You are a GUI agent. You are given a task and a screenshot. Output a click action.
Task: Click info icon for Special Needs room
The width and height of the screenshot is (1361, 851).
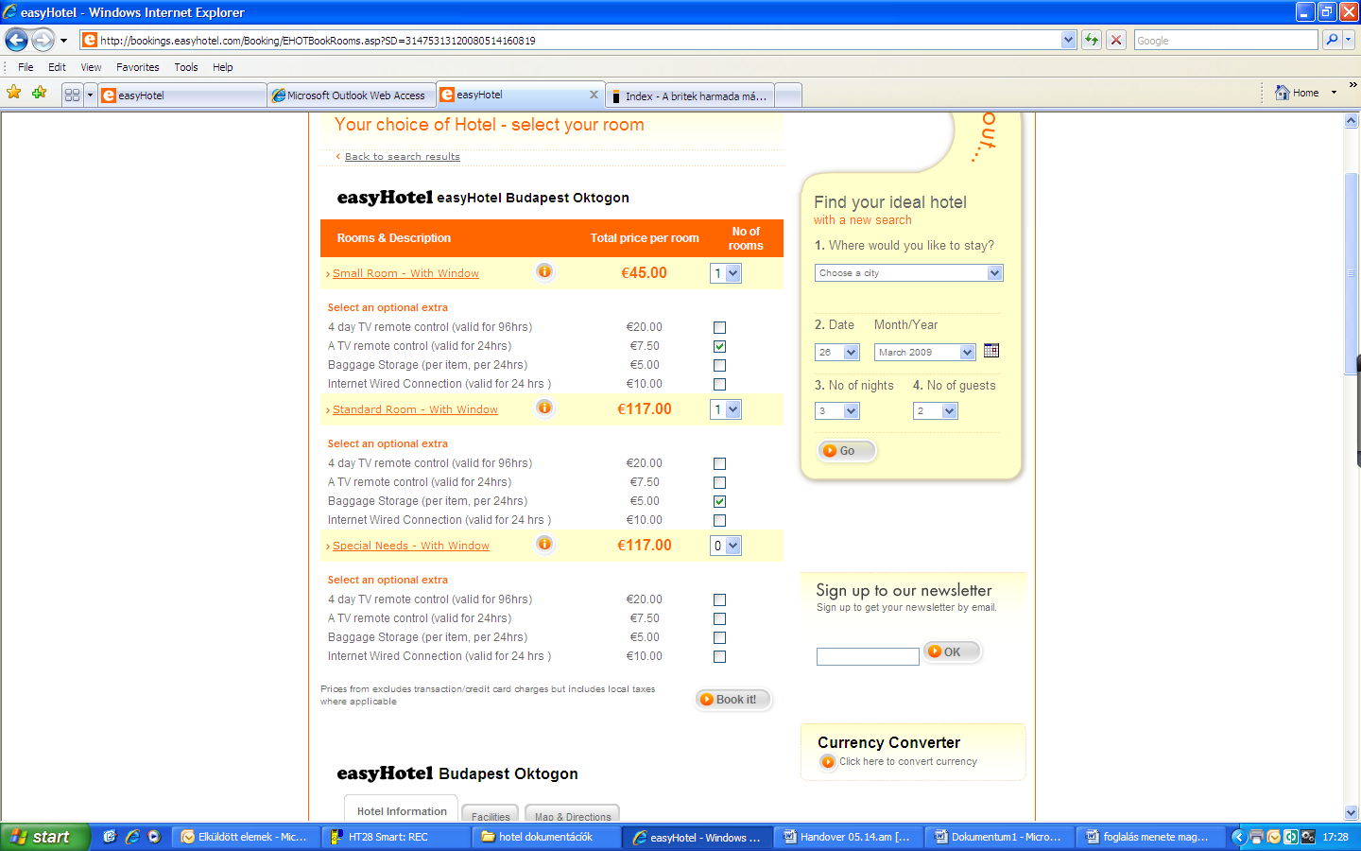[544, 544]
